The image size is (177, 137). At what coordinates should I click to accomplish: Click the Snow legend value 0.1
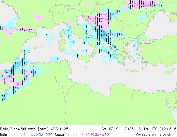click(x=67, y=135)
